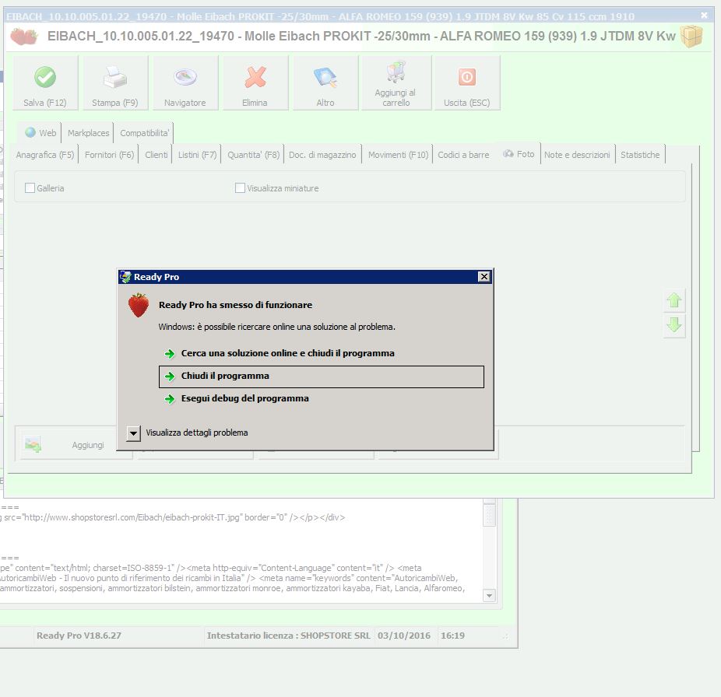This screenshot has height=697, width=721.
Task: Click the green down arrow button
Action: [x=674, y=325]
